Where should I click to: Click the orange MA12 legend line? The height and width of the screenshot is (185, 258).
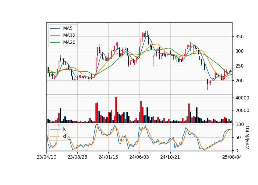tap(55, 35)
